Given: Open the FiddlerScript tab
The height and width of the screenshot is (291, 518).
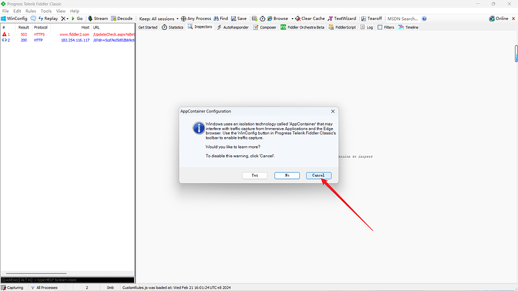Looking at the screenshot, I should pos(343,27).
